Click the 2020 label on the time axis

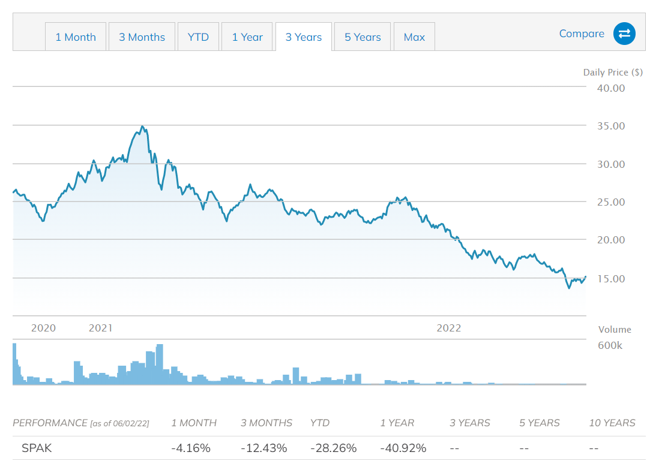(43, 328)
